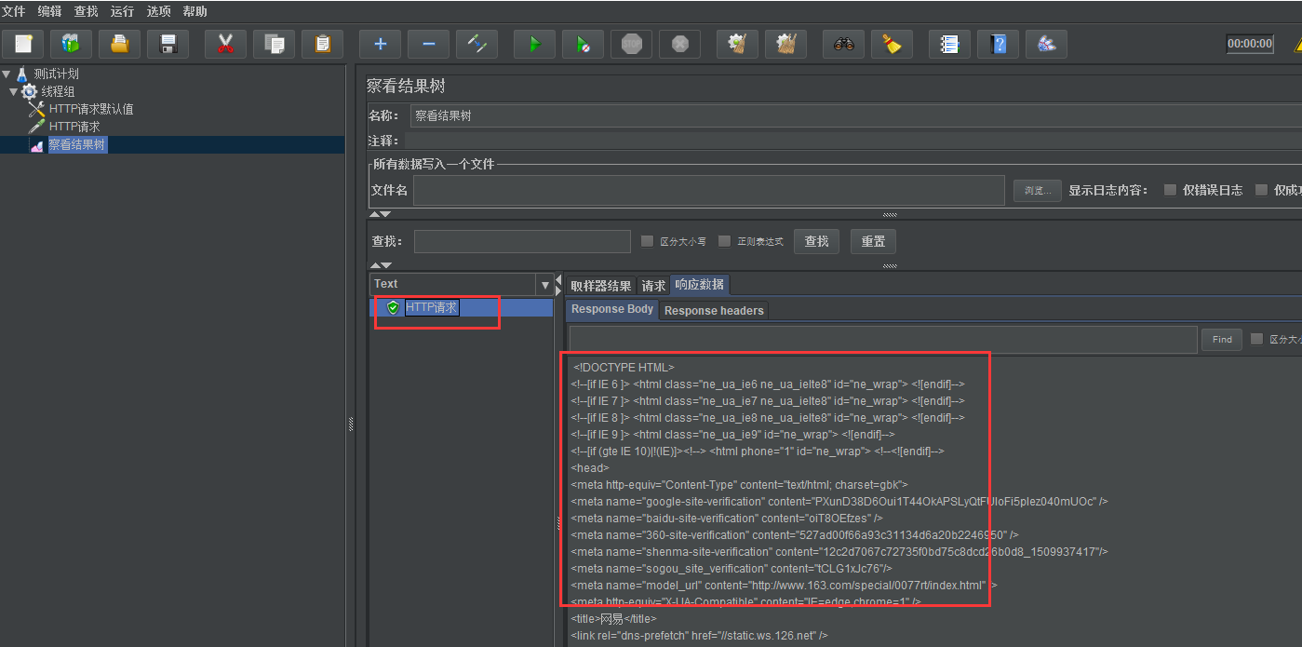Open the Response headers tab
Viewport: 1302px width, 647px height.
[x=714, y=310]
